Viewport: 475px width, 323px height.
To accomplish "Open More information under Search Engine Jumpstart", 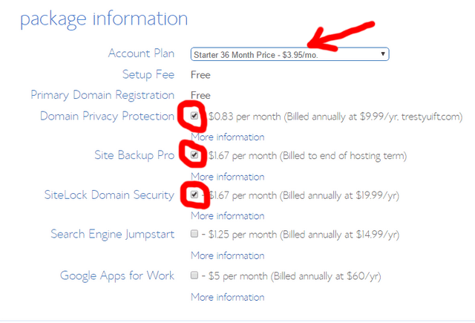I will [x=228, y=255].
